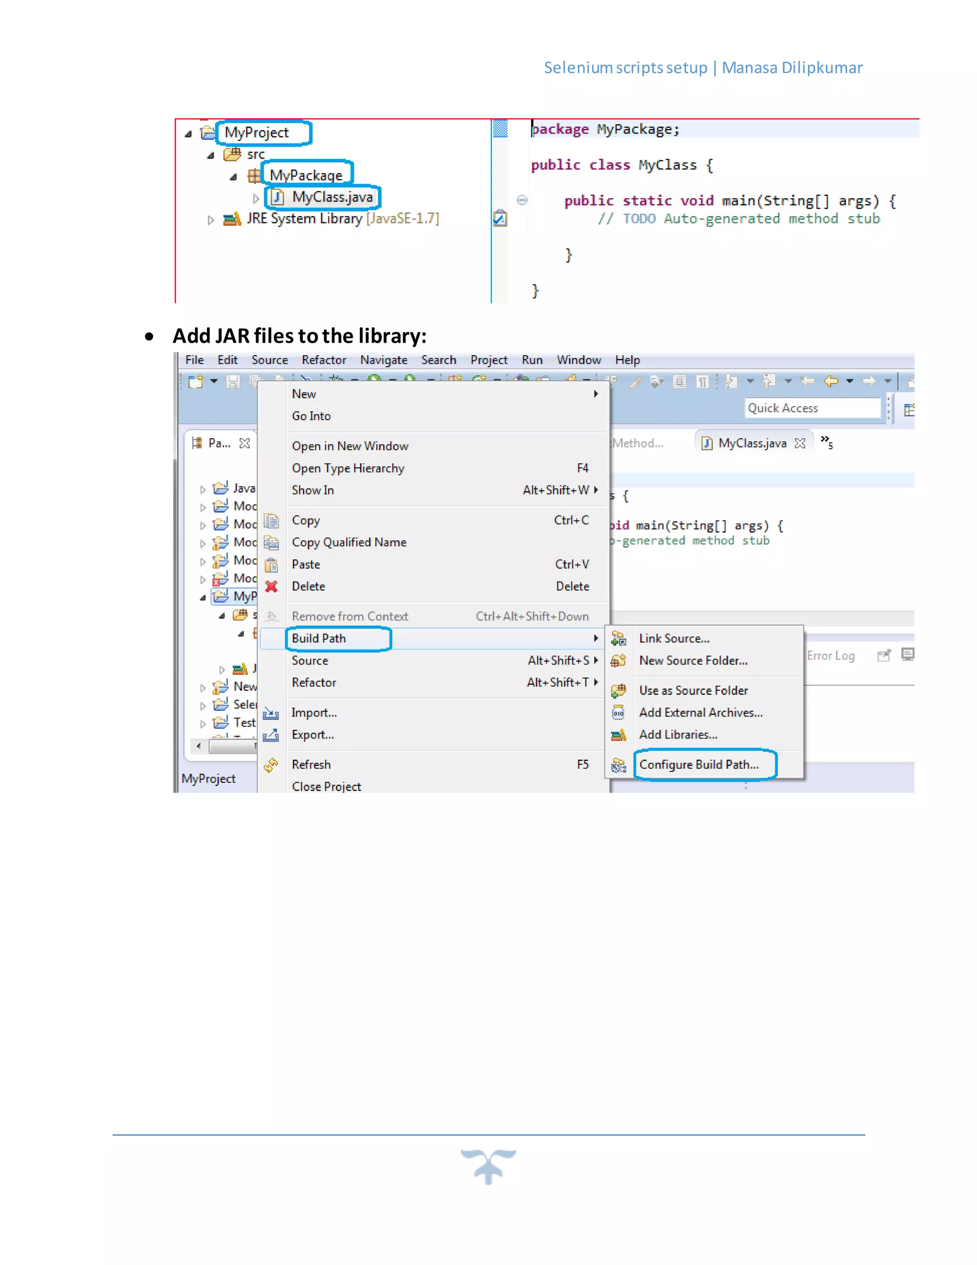This screenshot has width=977, height=1265.
Task: Switch to the Error Log tab
Action: 831,655
